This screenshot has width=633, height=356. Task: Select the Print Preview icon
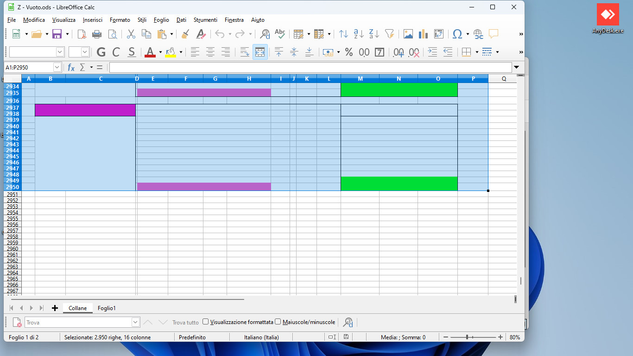pyautogui.click(x=112, y=34)
